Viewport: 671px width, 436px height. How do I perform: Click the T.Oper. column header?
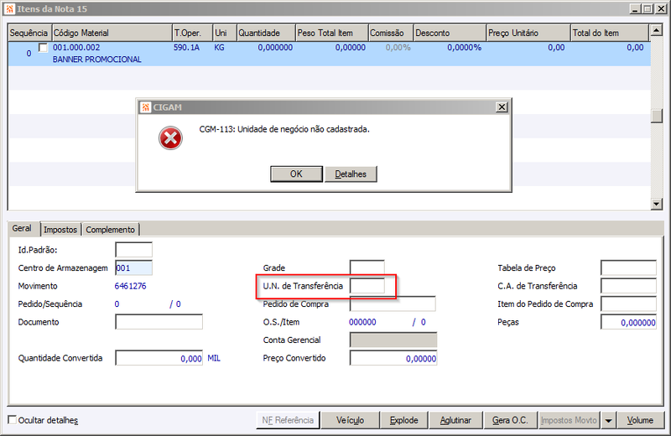[193, 33]
